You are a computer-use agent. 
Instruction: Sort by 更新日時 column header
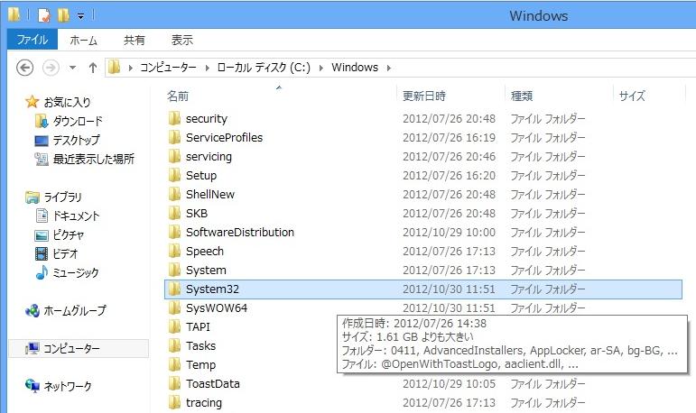point(424,96)
